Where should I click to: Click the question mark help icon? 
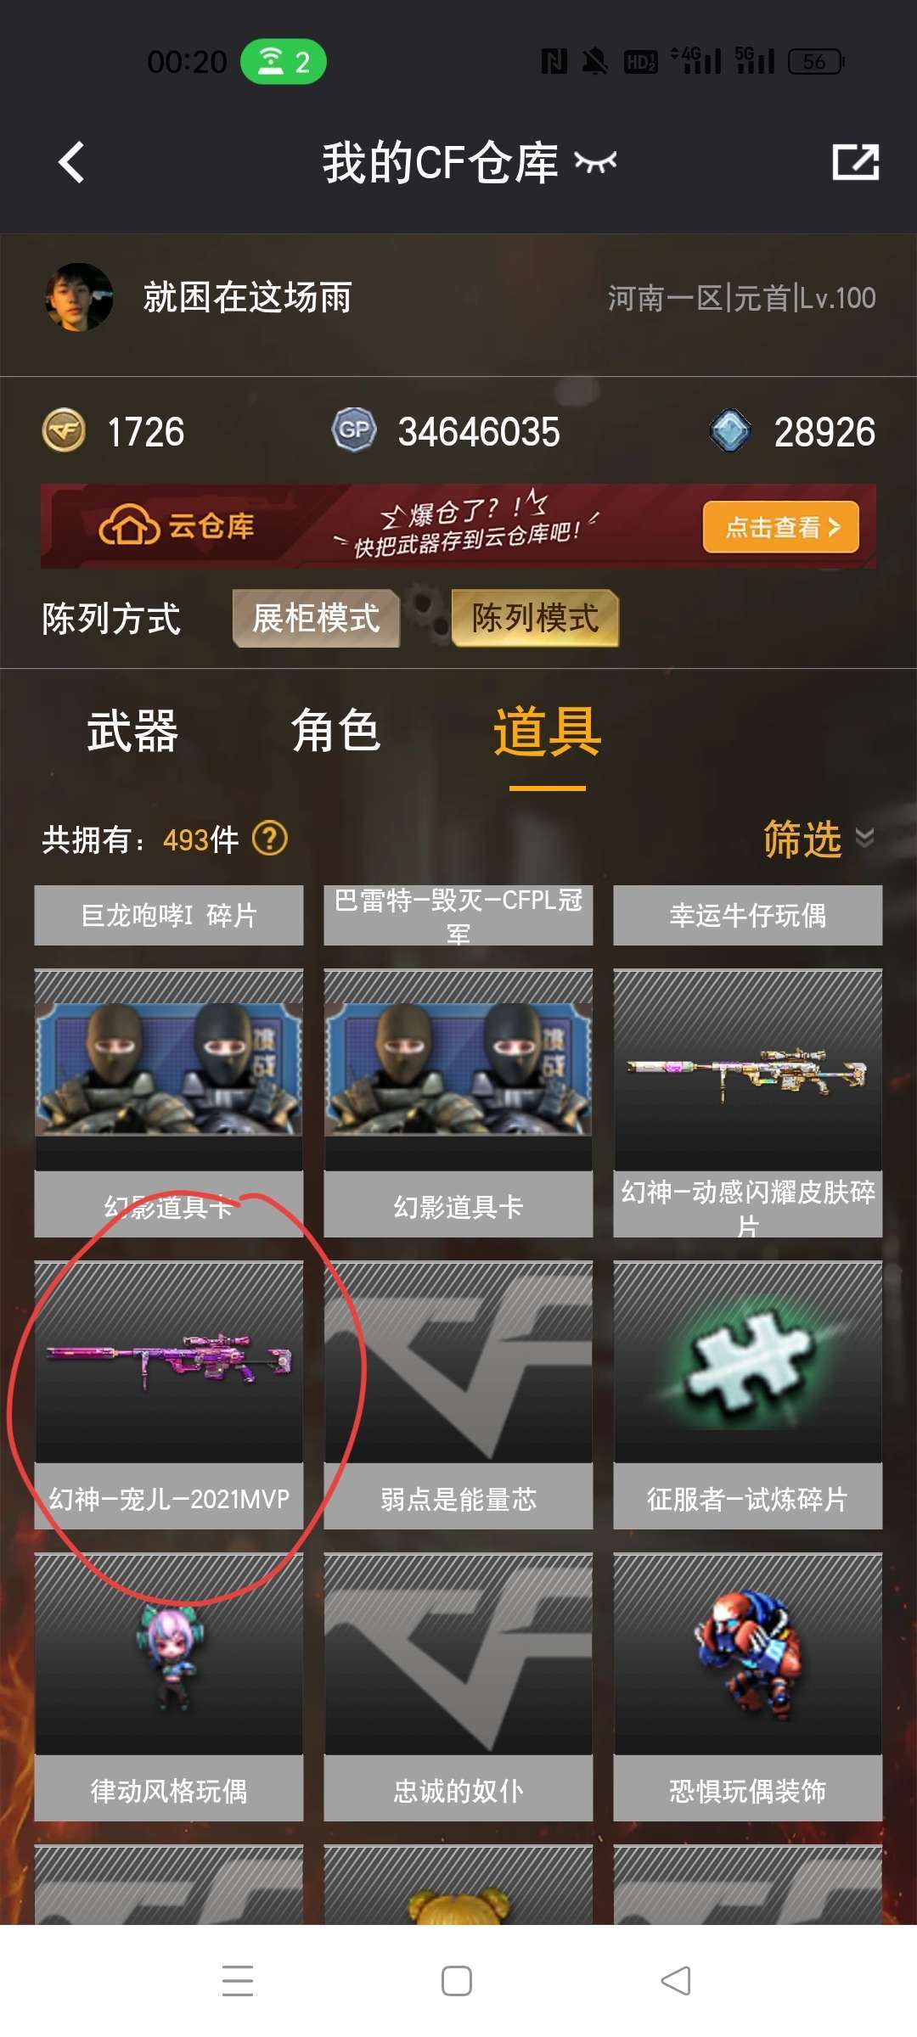271,839
